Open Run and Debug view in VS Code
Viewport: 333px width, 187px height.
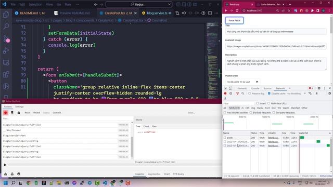6,50
